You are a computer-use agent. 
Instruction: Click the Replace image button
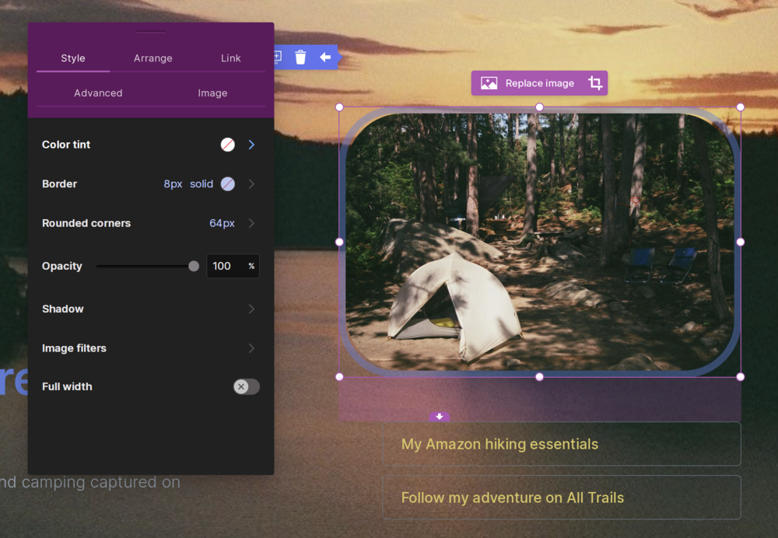click(x=539, y=83)
